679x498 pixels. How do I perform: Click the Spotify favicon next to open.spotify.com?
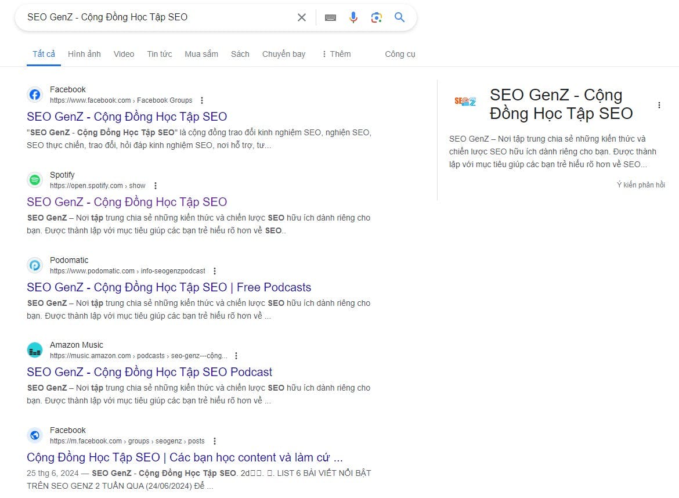[35, 180]
